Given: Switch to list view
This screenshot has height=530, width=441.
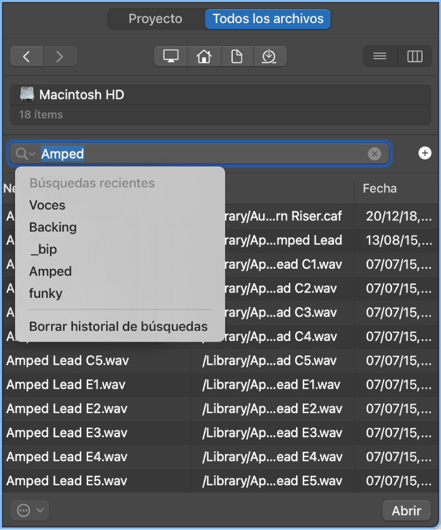Looking at the screenshot, I should (x=380, y=57).
